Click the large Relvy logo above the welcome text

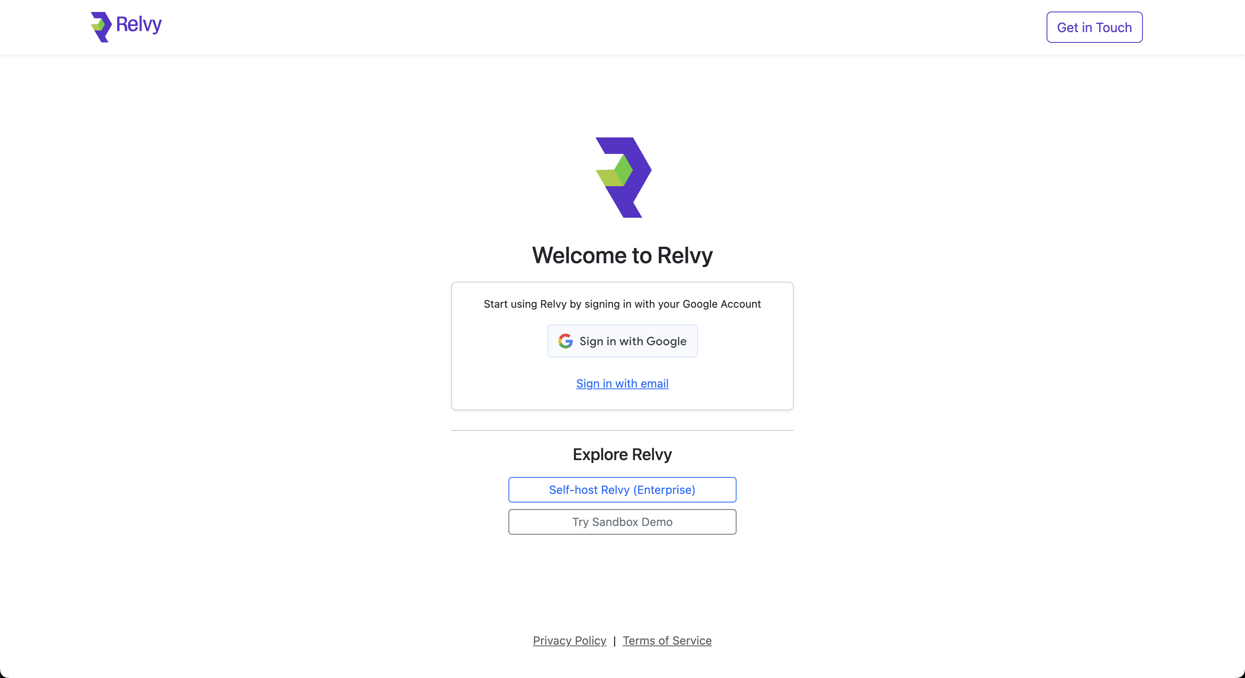click(x=622, y=177)
